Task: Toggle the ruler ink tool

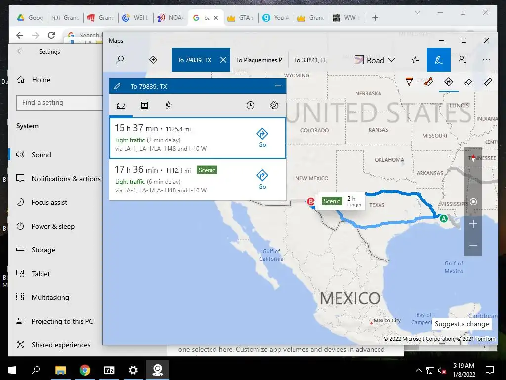Action: tap(488, 82)
